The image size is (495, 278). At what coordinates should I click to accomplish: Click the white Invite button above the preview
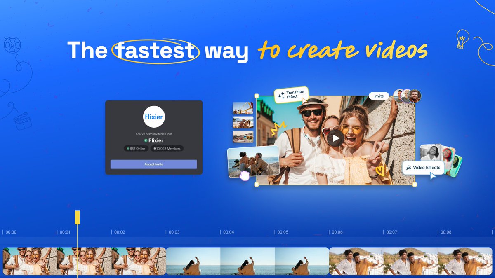379,96
